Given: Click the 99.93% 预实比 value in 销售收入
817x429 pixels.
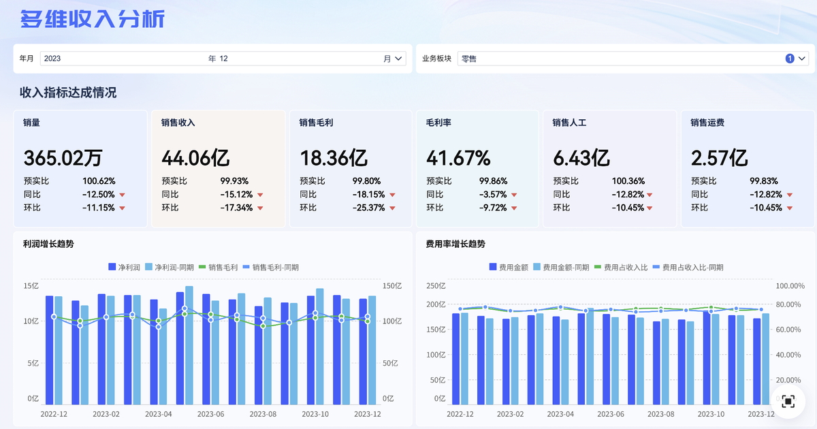Looking at the screenshot, I should click(x=234, y=181).
